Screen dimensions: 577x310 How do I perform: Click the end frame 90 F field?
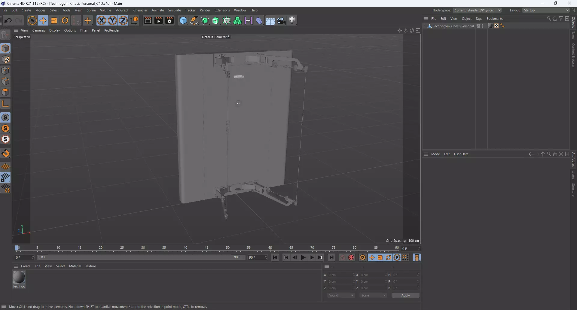pos(258,257)
